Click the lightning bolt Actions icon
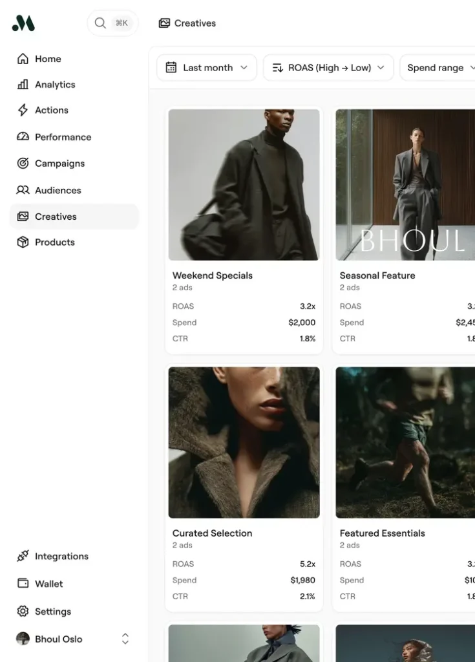The image size is (475, 662). (23, 110)
